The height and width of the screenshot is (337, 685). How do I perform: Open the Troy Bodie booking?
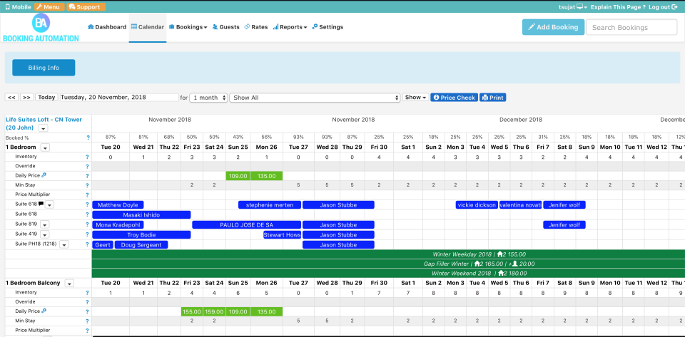141,235
